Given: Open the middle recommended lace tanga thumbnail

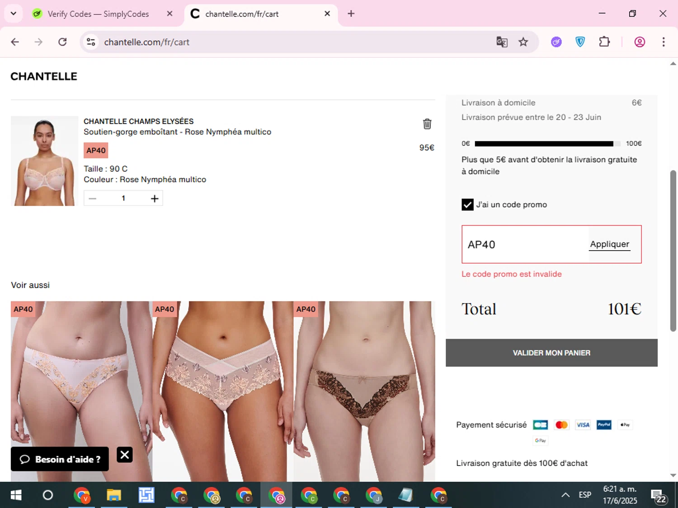Looking at the screenshot, I should (223, 391).
